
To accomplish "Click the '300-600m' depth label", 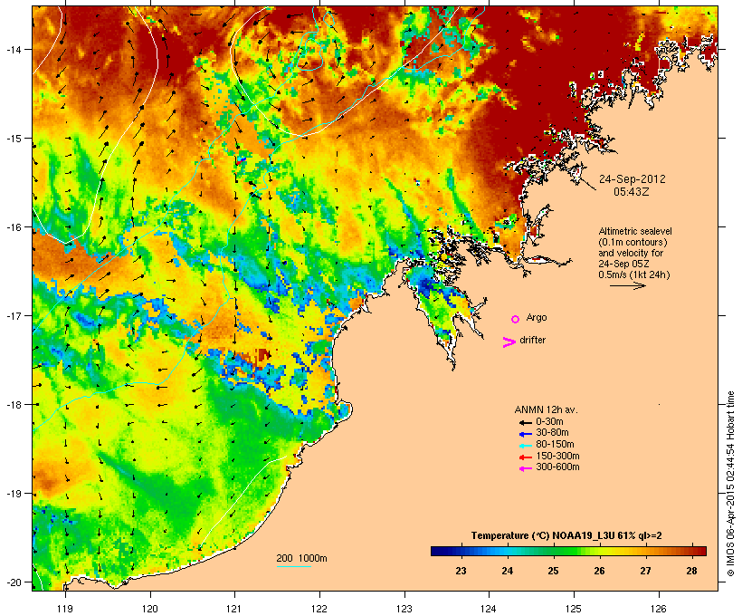I will click(557, 467).
